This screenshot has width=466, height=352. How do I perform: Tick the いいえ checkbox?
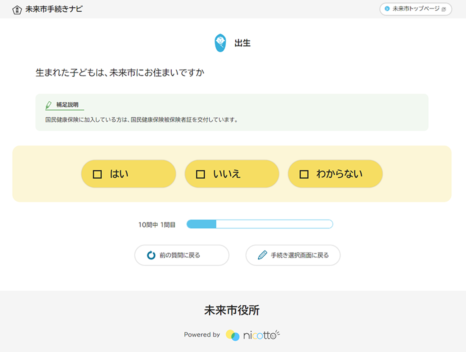click(200, 174)
